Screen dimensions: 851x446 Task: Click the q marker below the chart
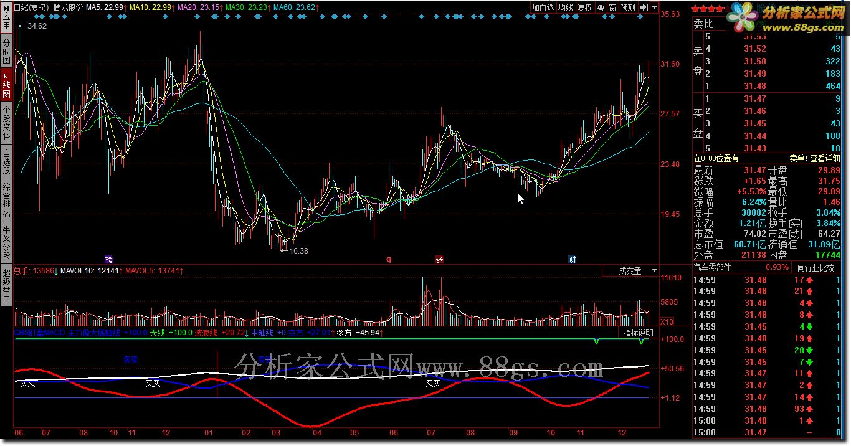pos(388,259)
